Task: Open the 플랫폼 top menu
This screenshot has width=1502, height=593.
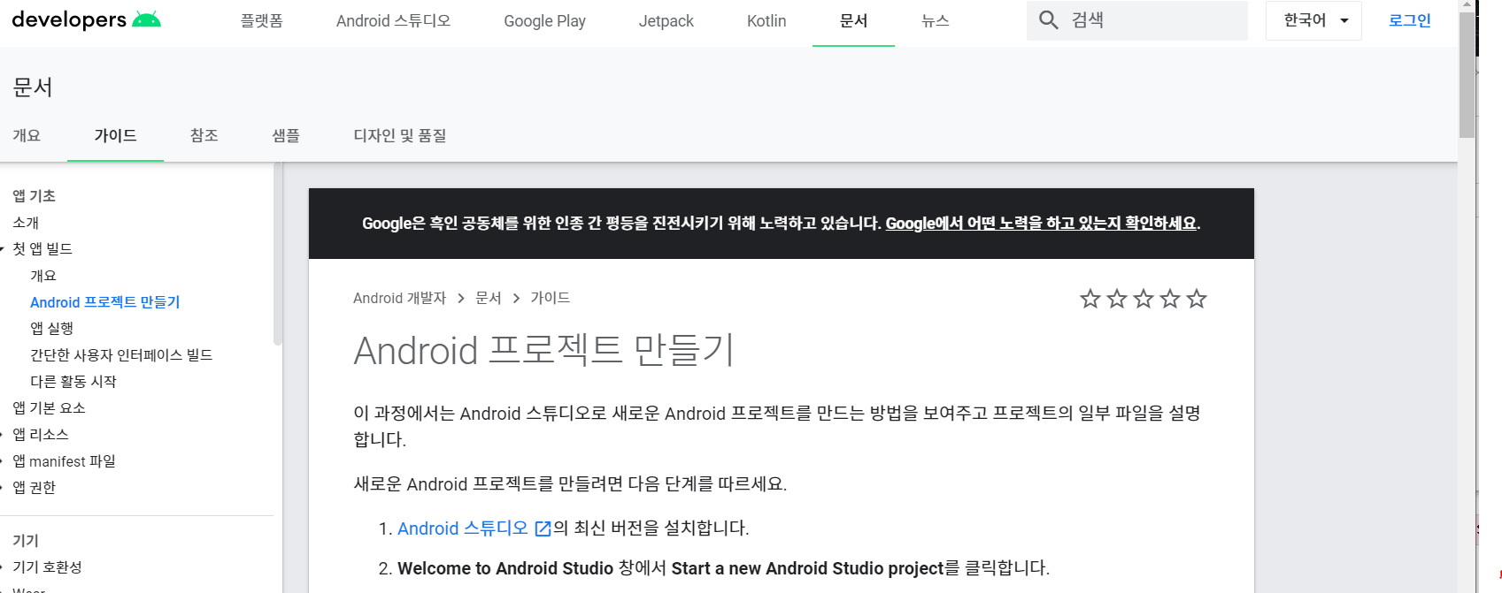Action: click(262, 20)
